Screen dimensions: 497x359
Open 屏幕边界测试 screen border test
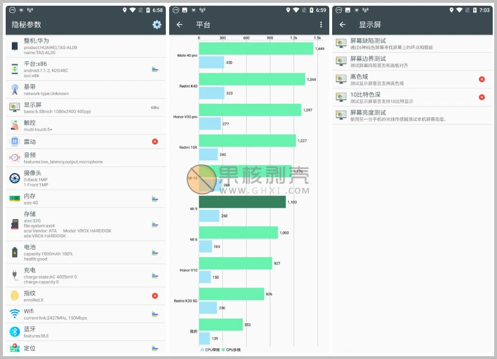[412, 61]
